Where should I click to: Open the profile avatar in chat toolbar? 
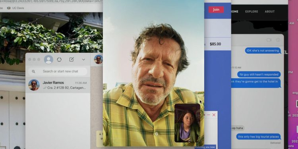coord(48,60)
